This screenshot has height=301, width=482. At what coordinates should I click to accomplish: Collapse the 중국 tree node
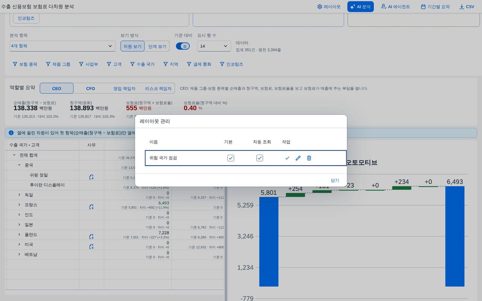(x=19, y=165)
